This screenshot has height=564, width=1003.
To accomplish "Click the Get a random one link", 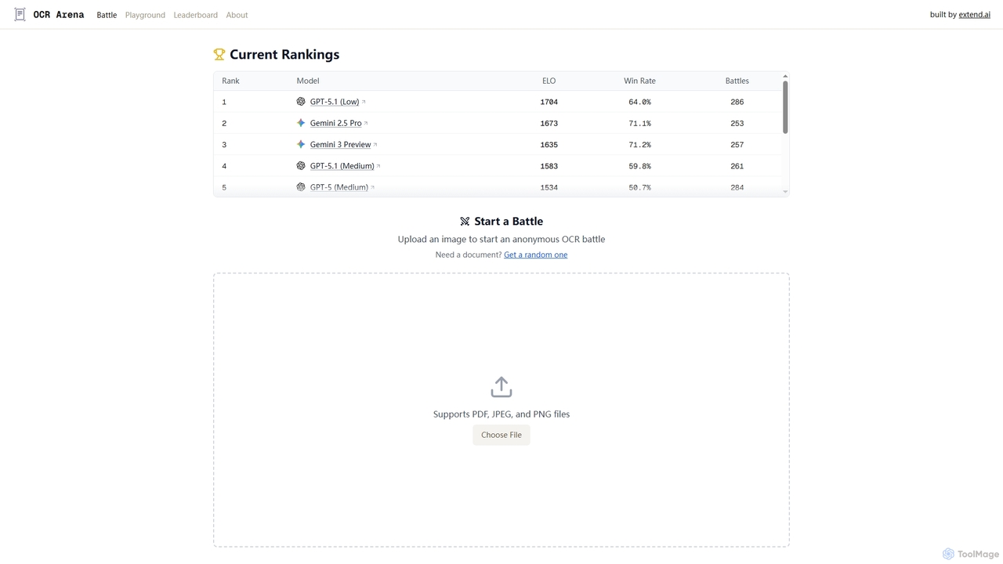I will pos(535,255).
